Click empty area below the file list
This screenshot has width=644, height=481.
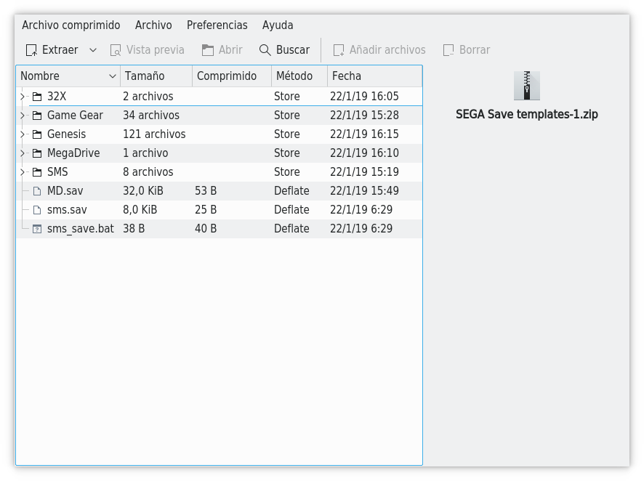pos(218,349)
